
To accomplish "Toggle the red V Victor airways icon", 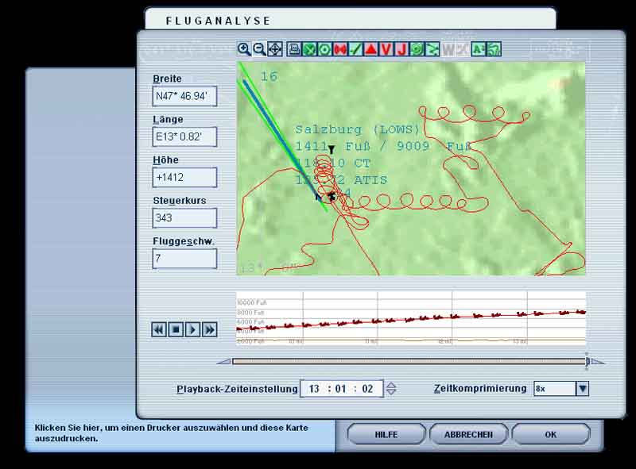I will pos(386,49).
